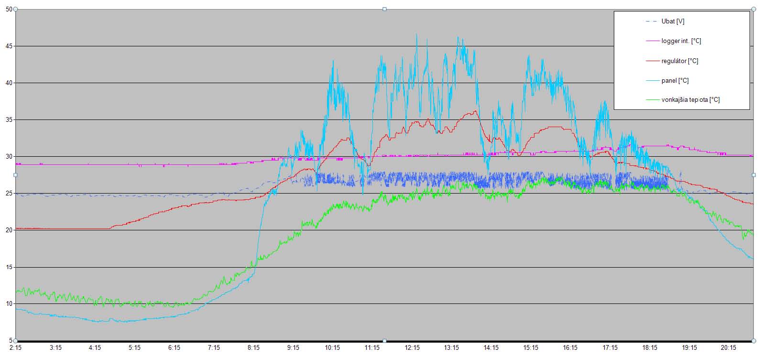Click the '5:15' time-axis label

[x=135, y=348]
